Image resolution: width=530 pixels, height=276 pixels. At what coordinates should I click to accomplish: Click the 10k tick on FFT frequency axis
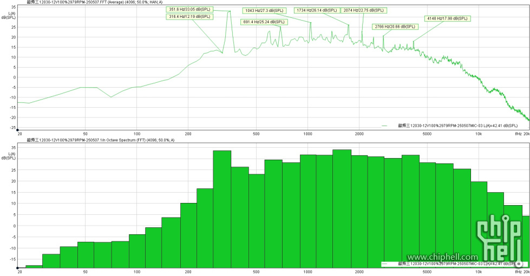479,134
